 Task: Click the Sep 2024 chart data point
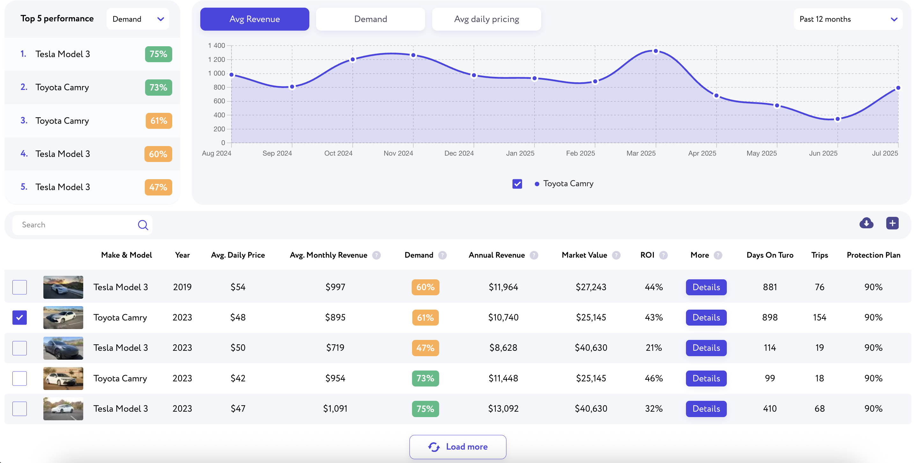click(292, 87)
